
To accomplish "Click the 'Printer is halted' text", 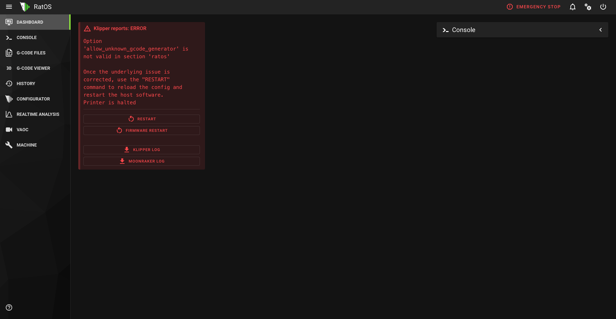I will pos(110,103).
